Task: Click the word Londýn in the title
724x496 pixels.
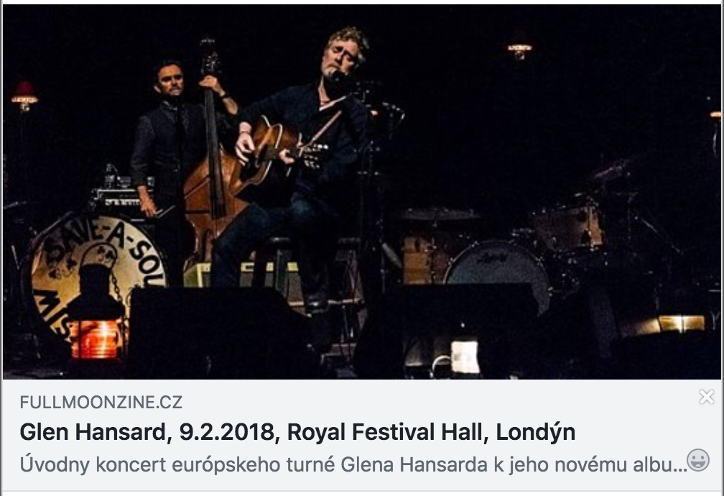Action: point(536,432)
